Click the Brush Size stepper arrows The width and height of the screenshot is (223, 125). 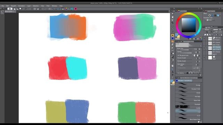coord(198,49)
